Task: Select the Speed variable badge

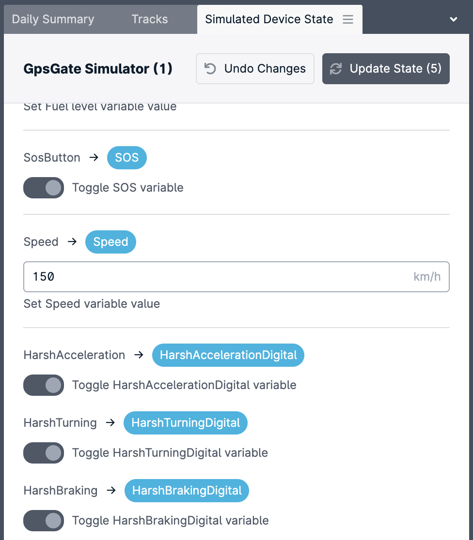Action: click(110, 242)
